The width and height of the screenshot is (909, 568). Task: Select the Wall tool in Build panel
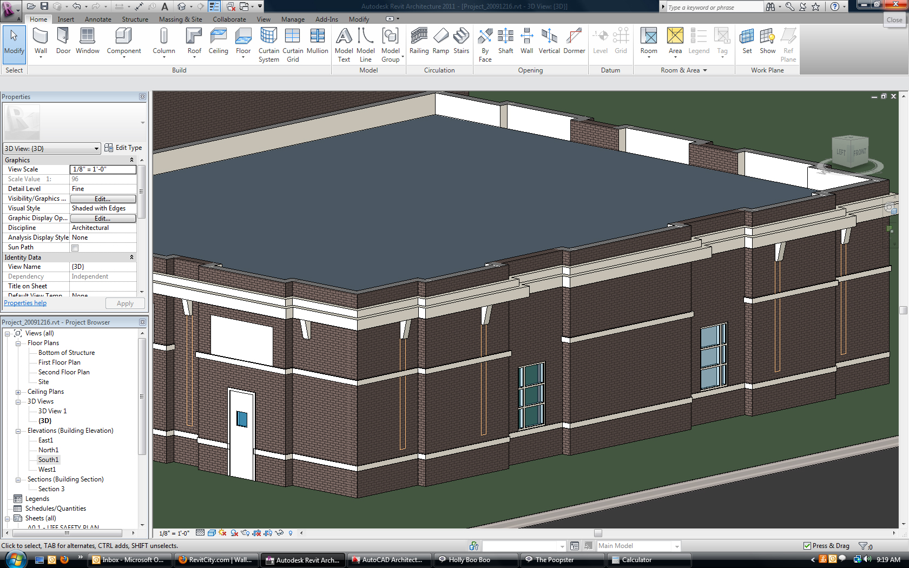(x=41, y=42)
